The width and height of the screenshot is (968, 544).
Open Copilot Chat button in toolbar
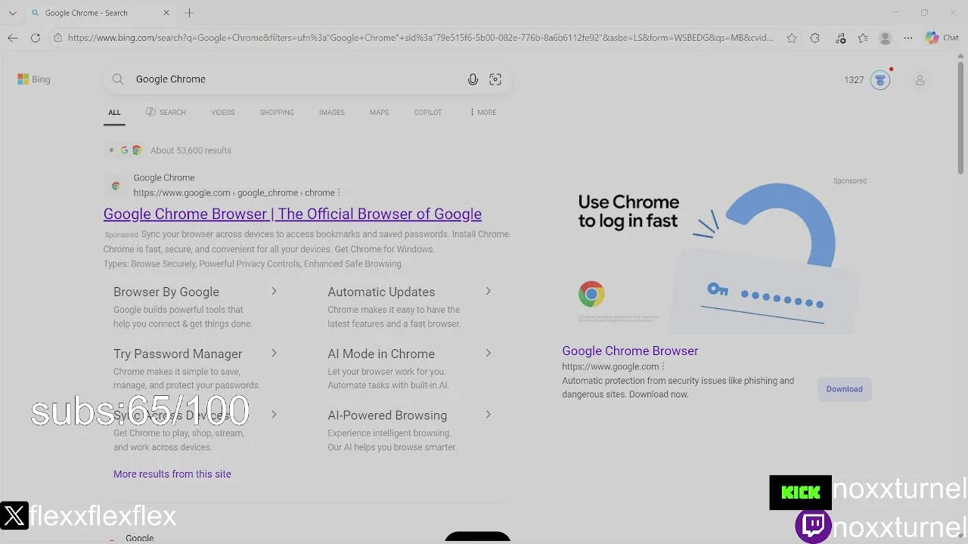click(942, 38)
